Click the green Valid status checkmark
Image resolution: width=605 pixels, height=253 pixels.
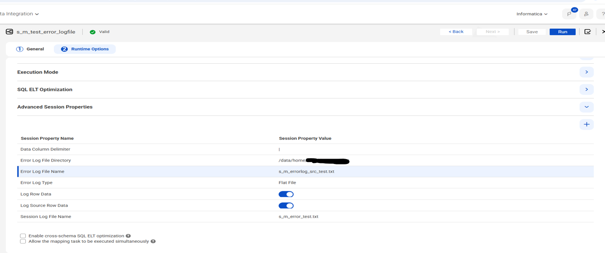[x=92, y=32]
